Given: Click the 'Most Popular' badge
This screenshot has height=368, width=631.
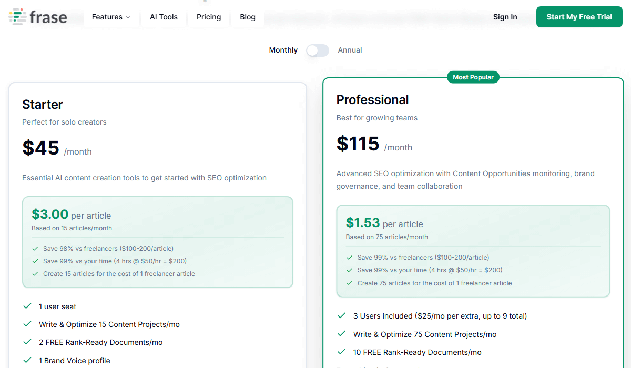Looking at the screenshot, I should (473, 77).
